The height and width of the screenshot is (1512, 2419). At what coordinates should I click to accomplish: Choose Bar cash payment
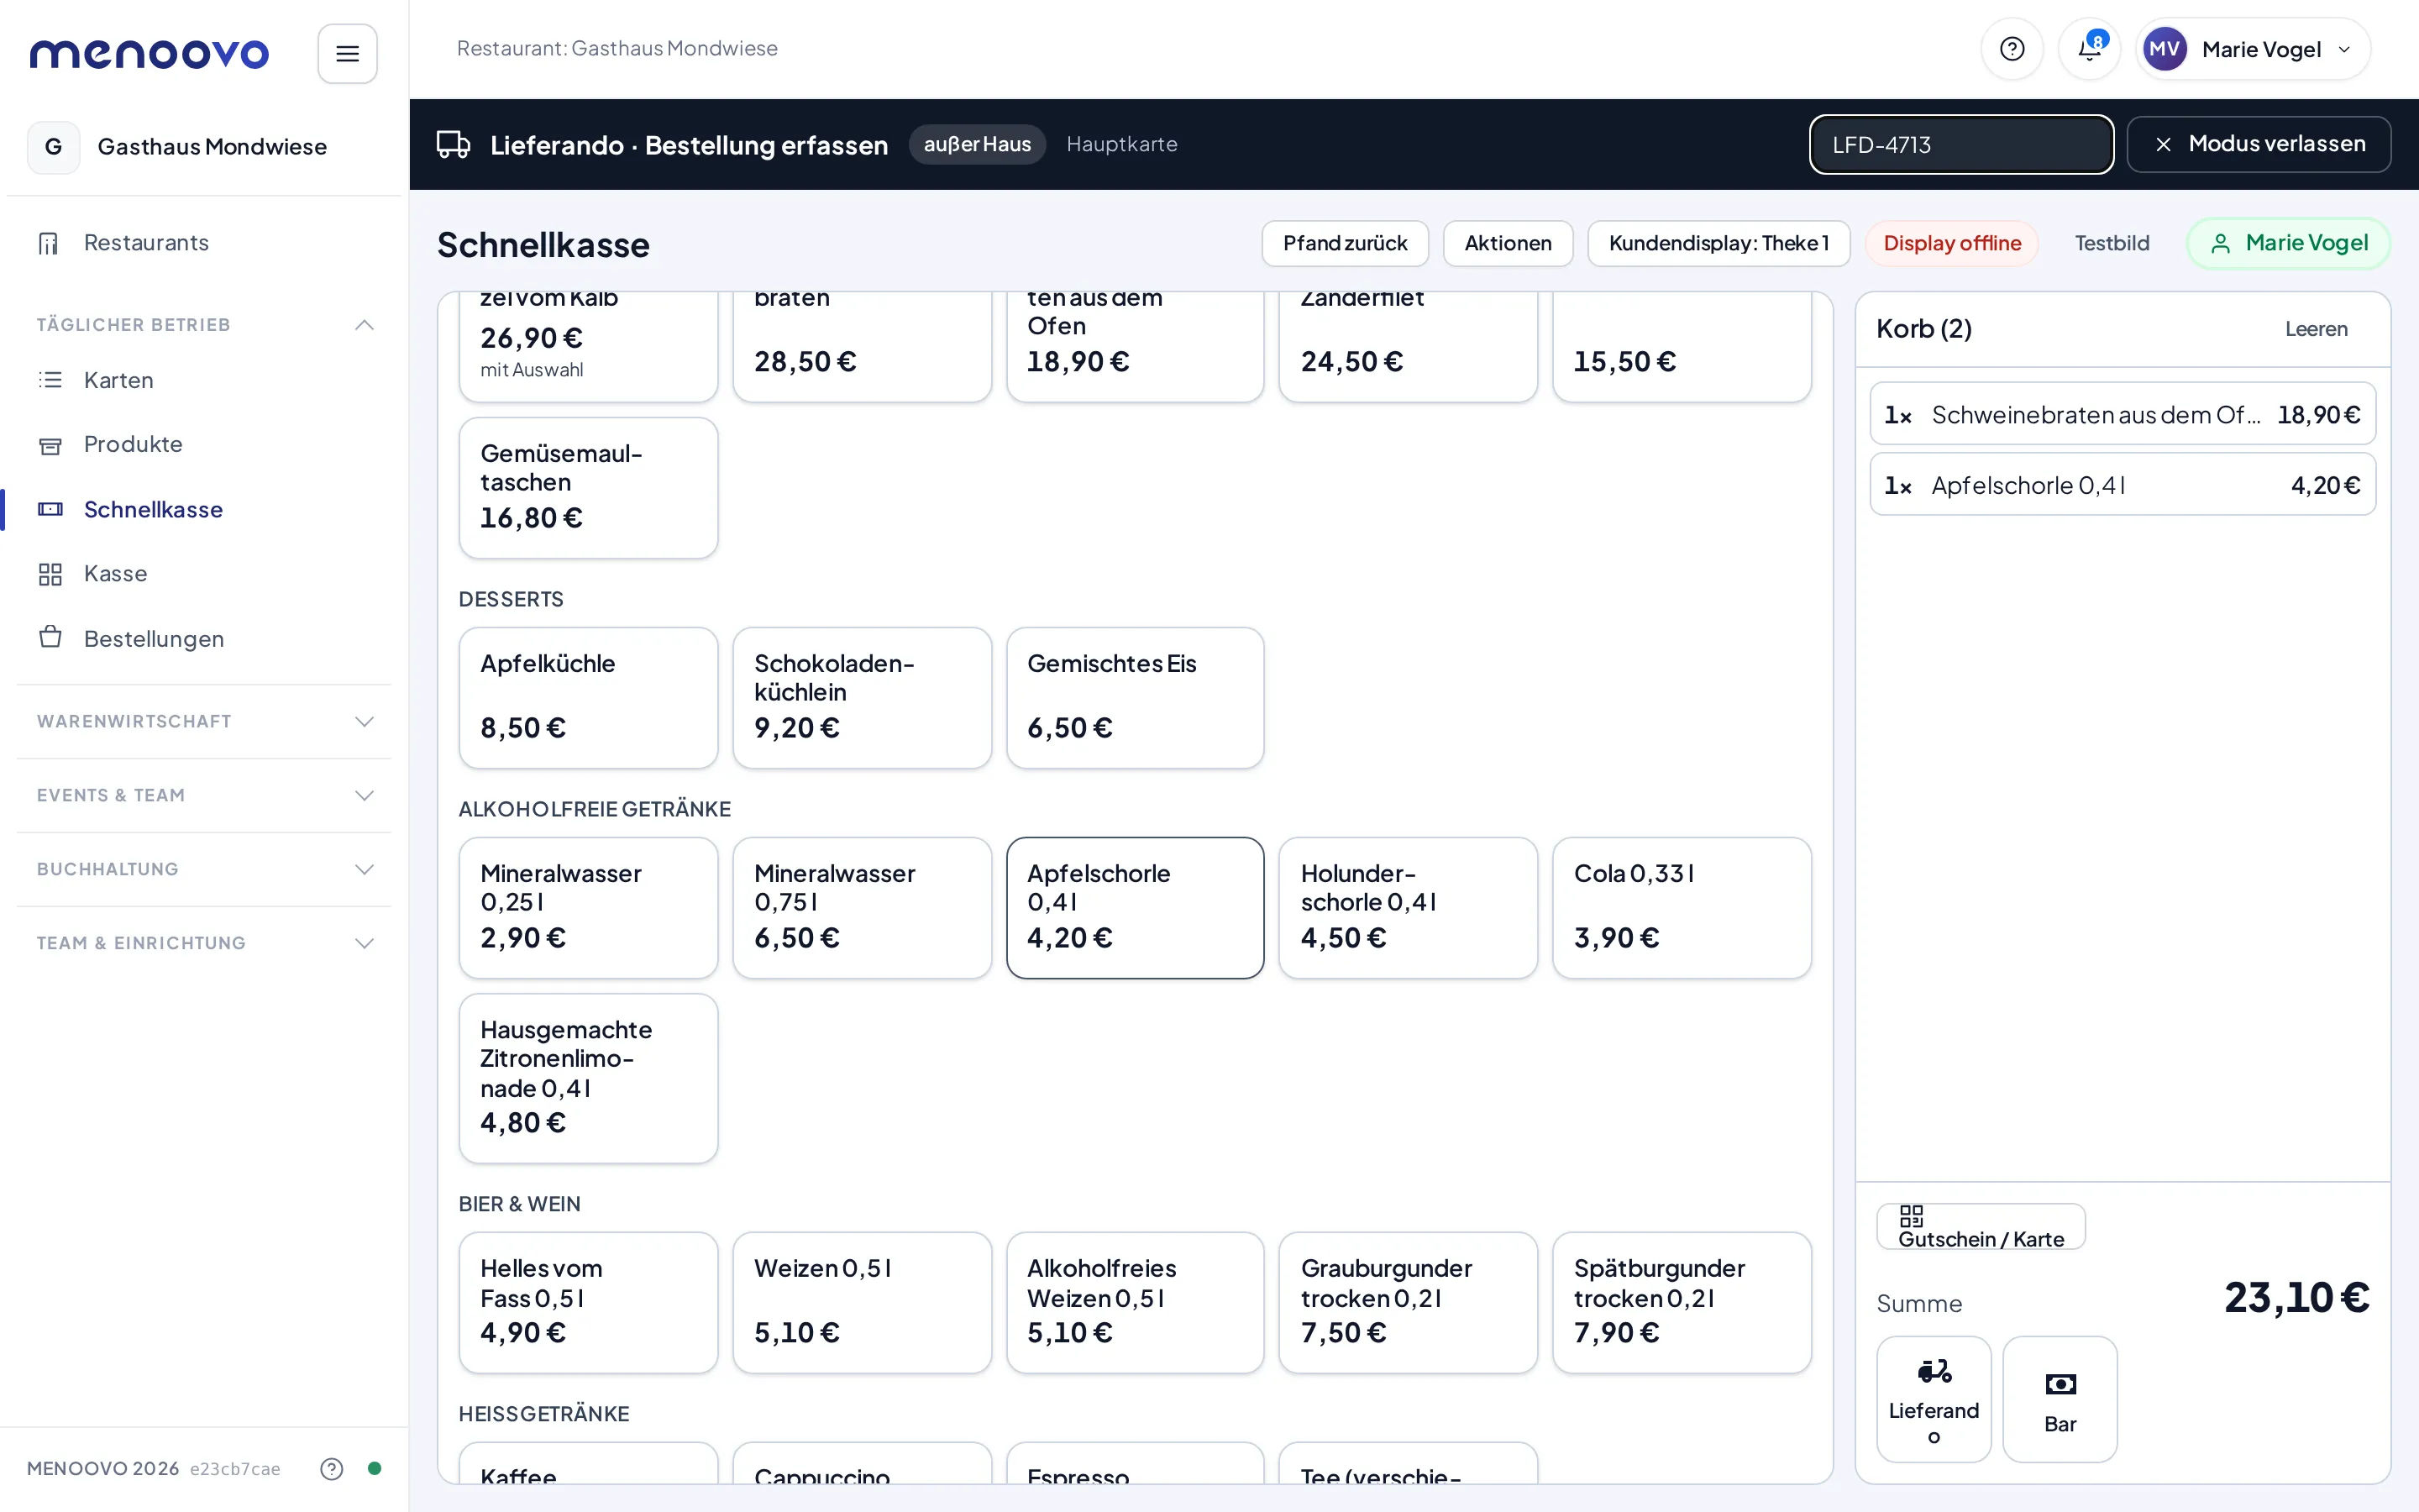pos(2060,1399)
